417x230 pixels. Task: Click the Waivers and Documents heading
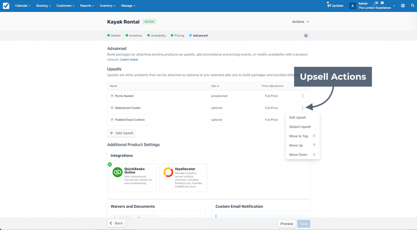(x=133, y=206)
